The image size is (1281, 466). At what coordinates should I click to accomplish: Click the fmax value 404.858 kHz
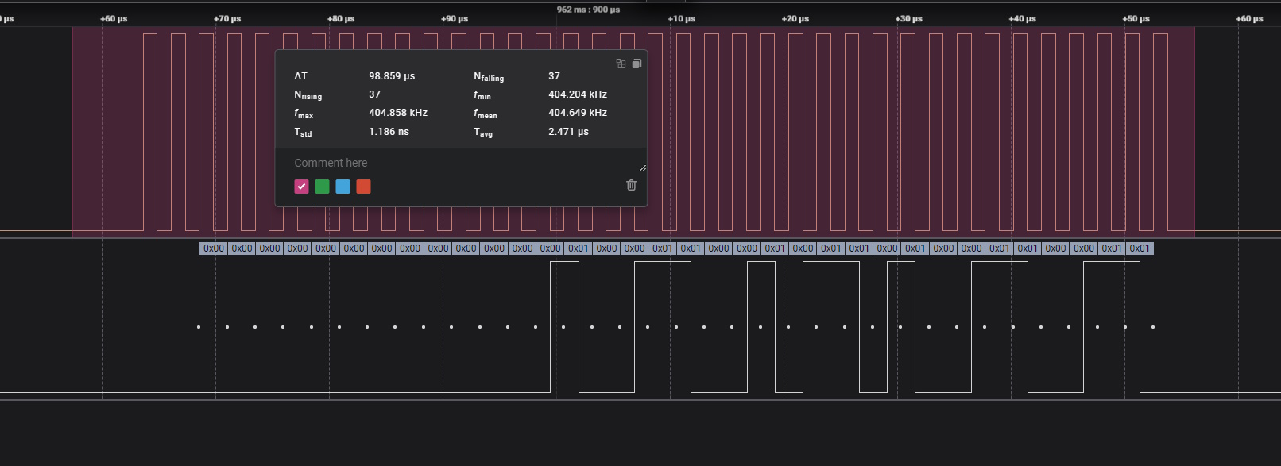click(398, 113)
